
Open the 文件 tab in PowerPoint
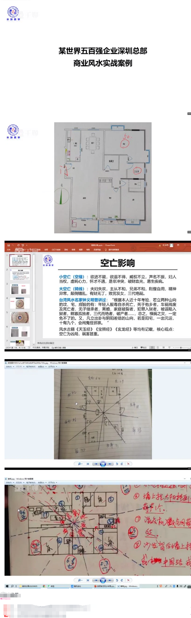[x=9, y=250]
